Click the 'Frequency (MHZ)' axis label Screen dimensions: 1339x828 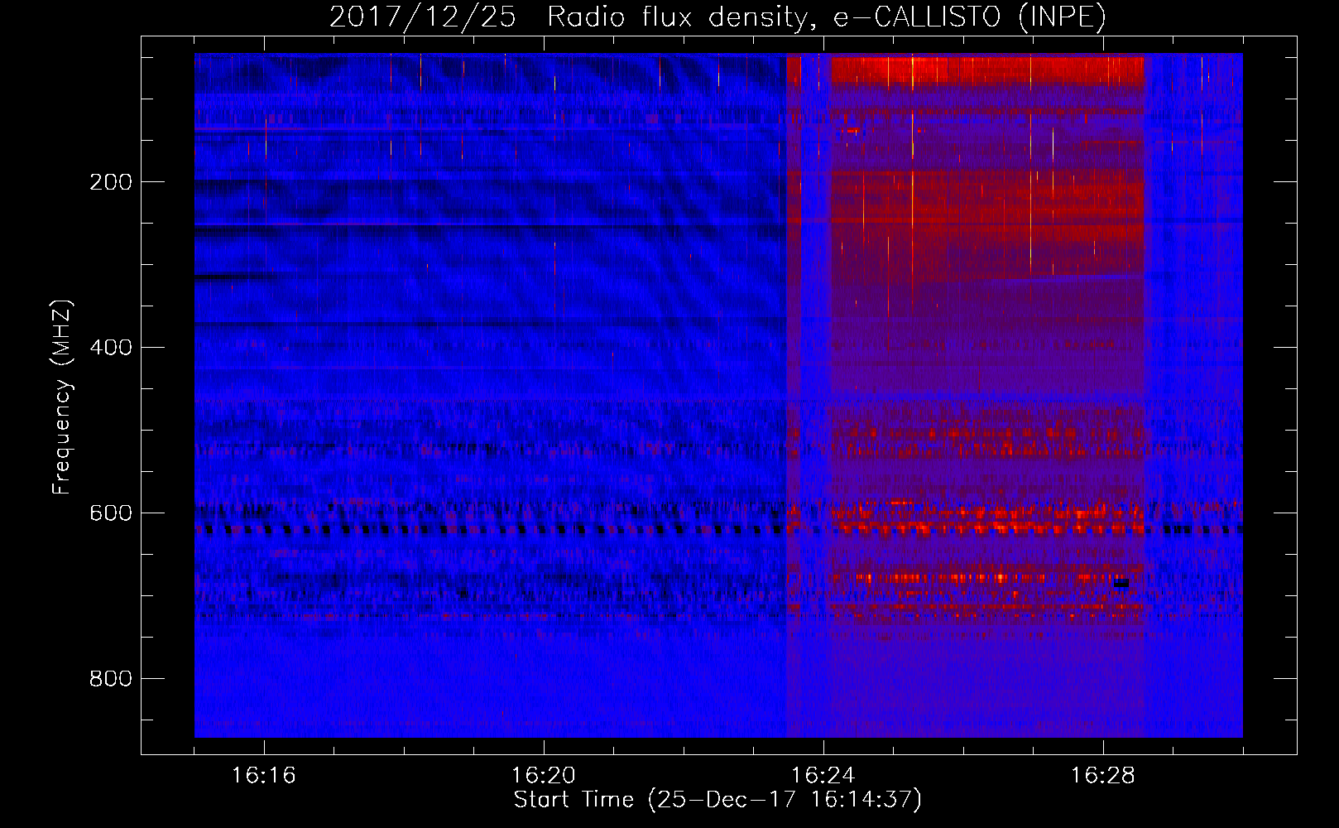coord(62,397)
